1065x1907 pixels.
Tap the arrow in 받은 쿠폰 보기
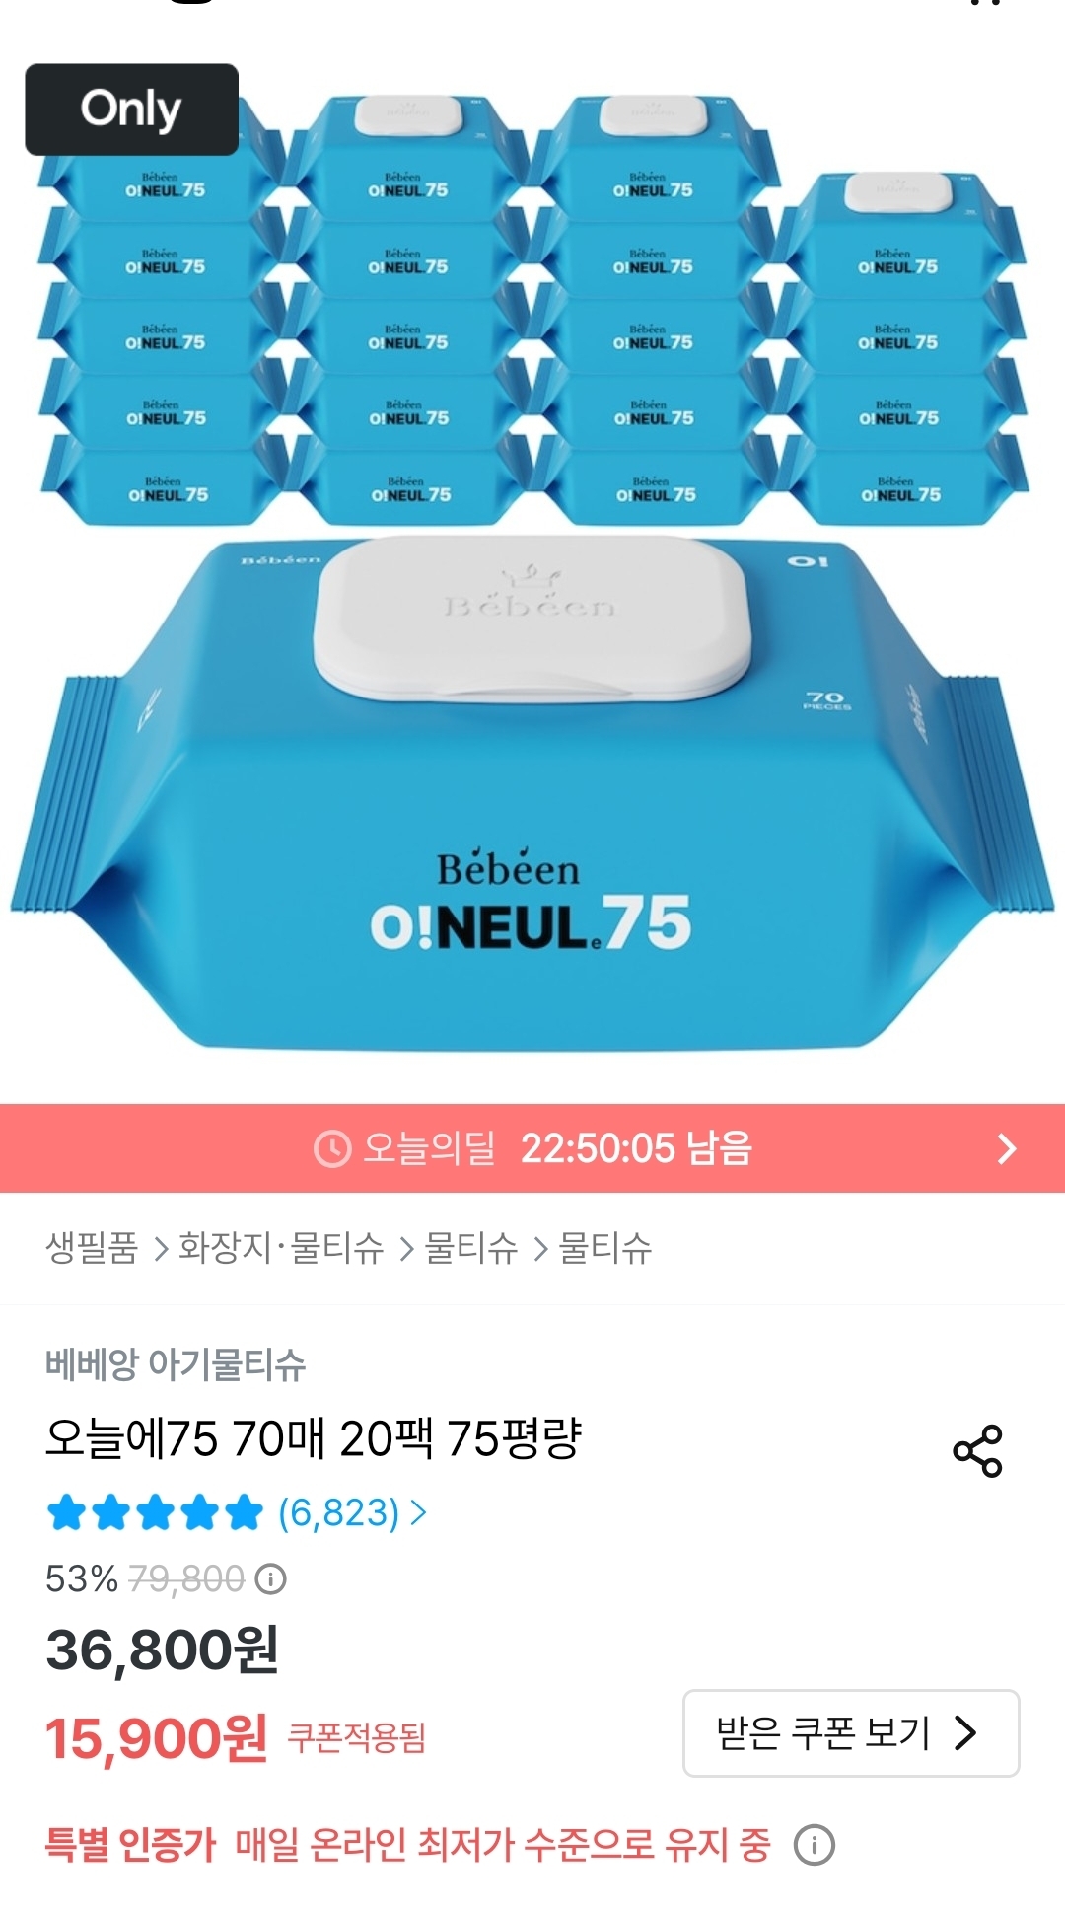tap(965, 1732)
